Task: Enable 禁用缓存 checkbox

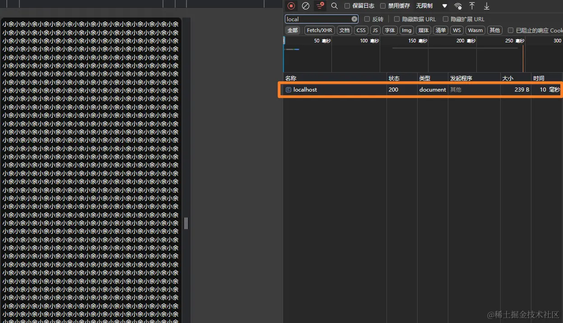Action: tap(383, 6)
